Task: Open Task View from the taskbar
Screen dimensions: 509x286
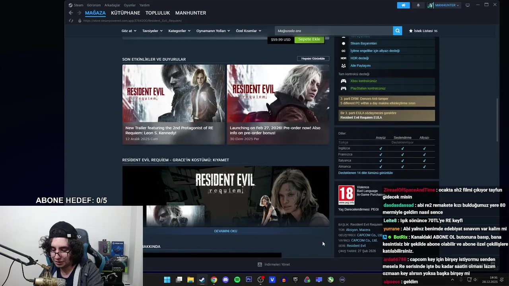Action: point(179,280)
